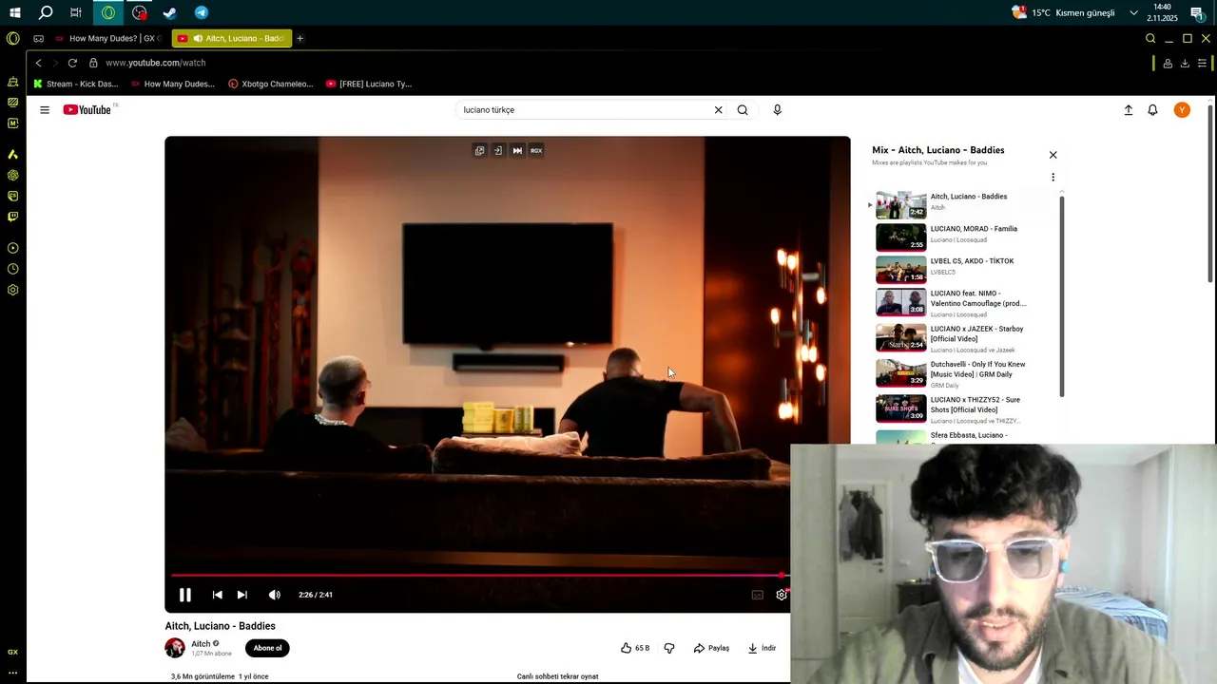Open History clock in Opera sidebar
The image size is (1217, 684).
(12, 269)
